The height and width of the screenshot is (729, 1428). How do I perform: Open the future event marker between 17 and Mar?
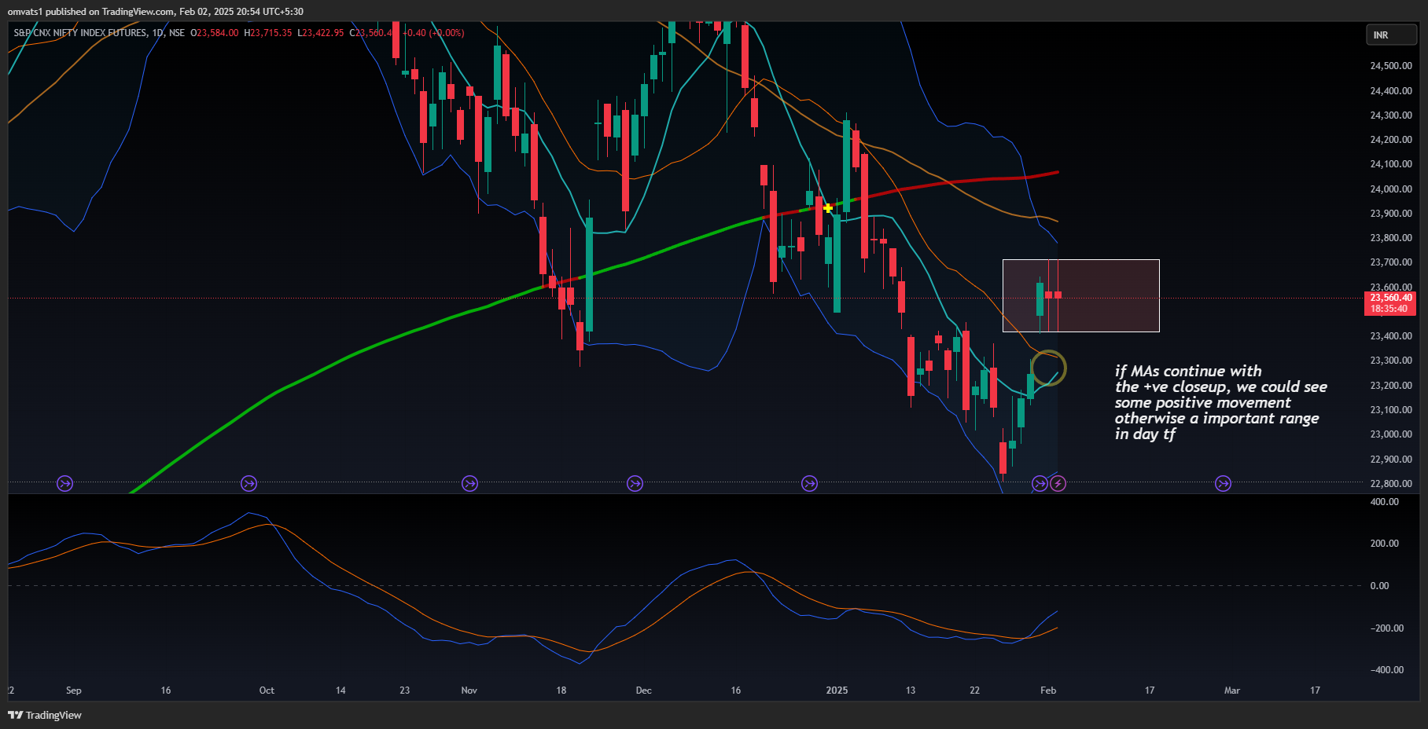1223,484
